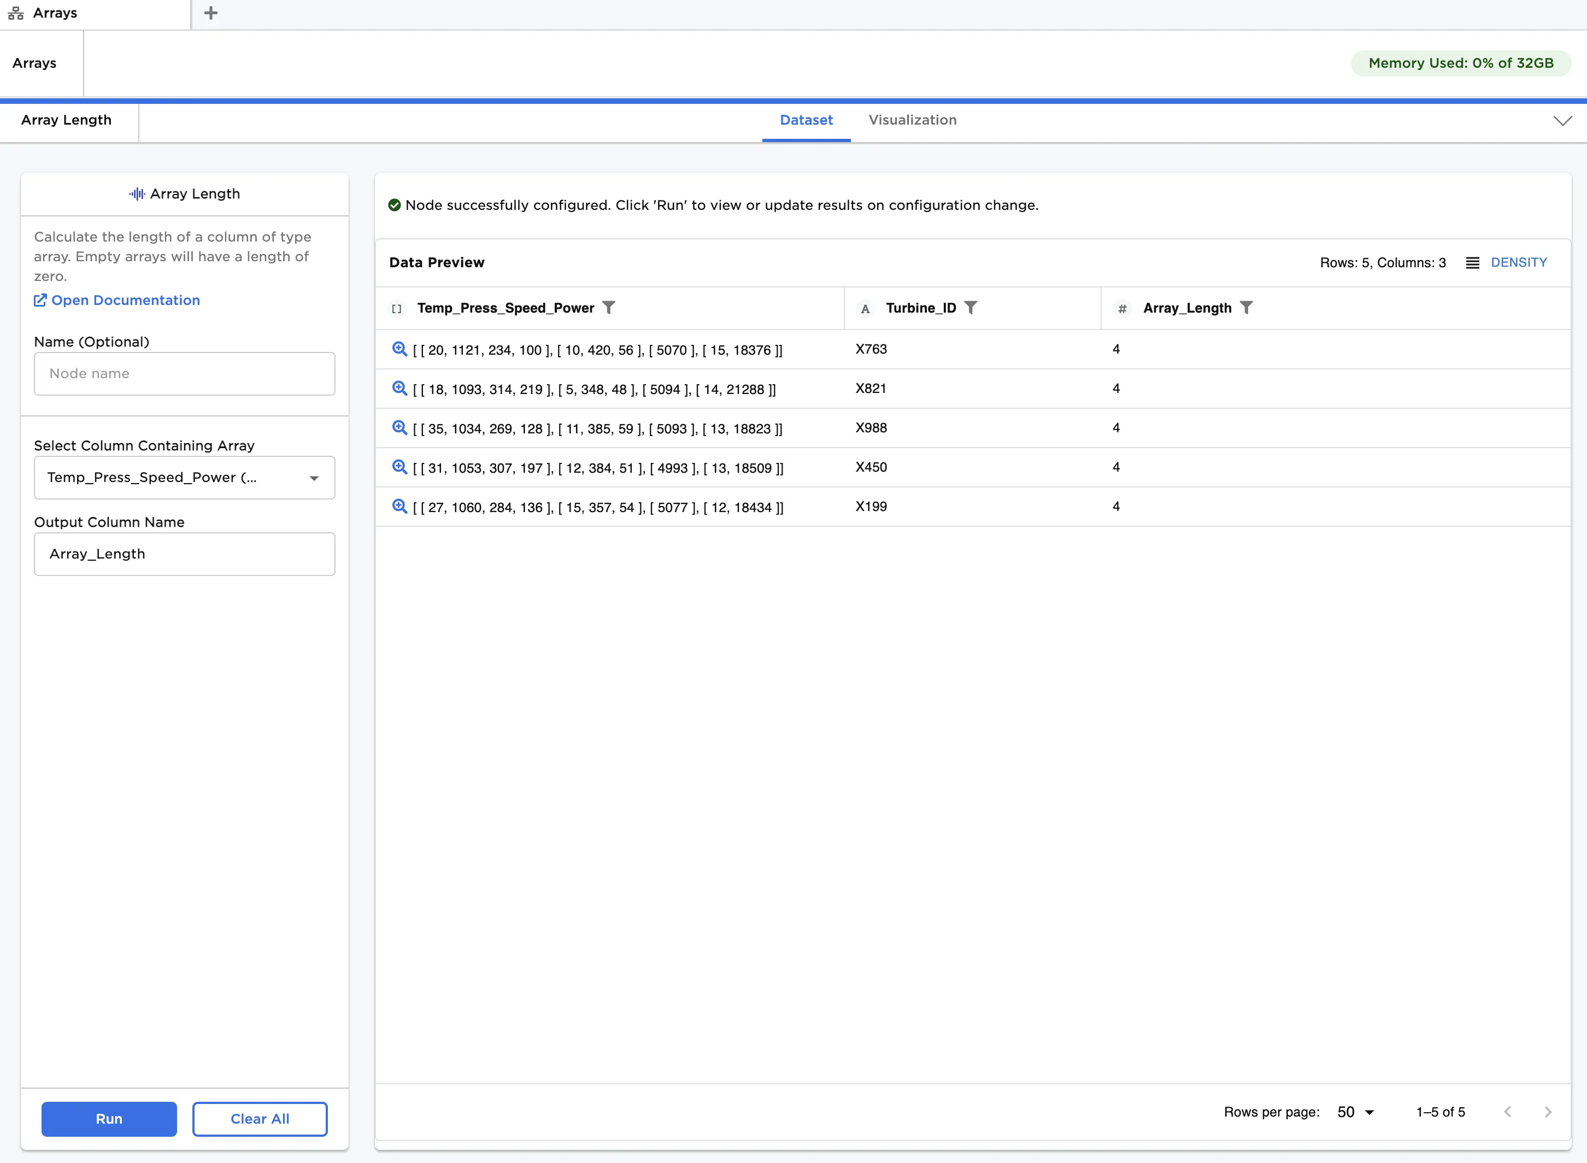Add a new tab with plus icon
The image size is (1587, 1163).
(x=210, y=13)
